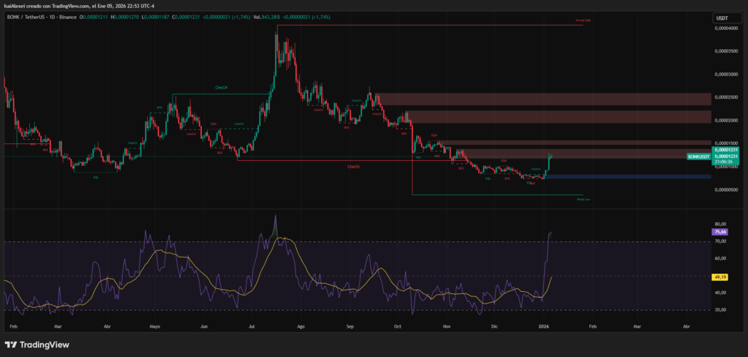Select the topmost red supply zone rectangle
This screenshot has height=357, width=748.
pos(544,99)
